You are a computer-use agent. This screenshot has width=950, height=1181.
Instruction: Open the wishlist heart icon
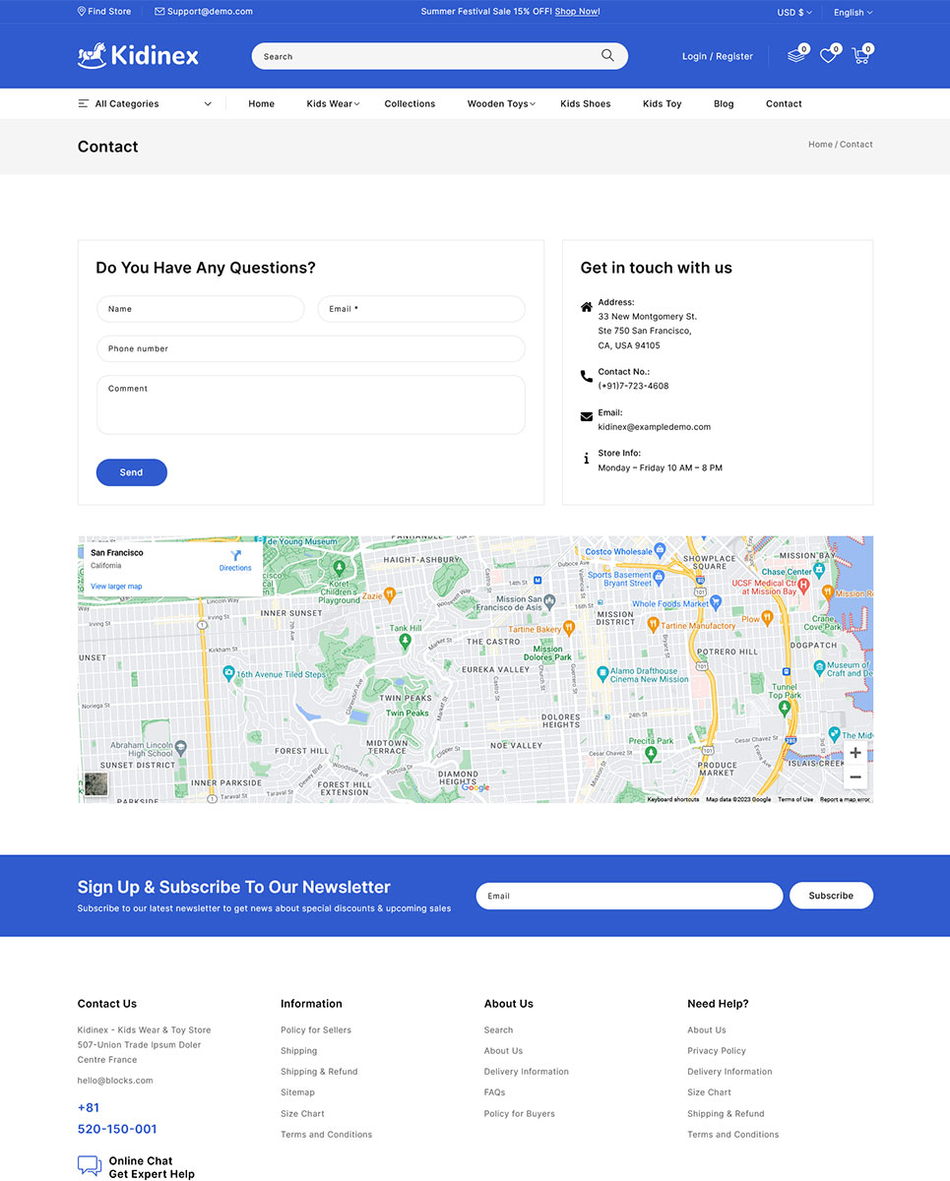pos(828,56)
